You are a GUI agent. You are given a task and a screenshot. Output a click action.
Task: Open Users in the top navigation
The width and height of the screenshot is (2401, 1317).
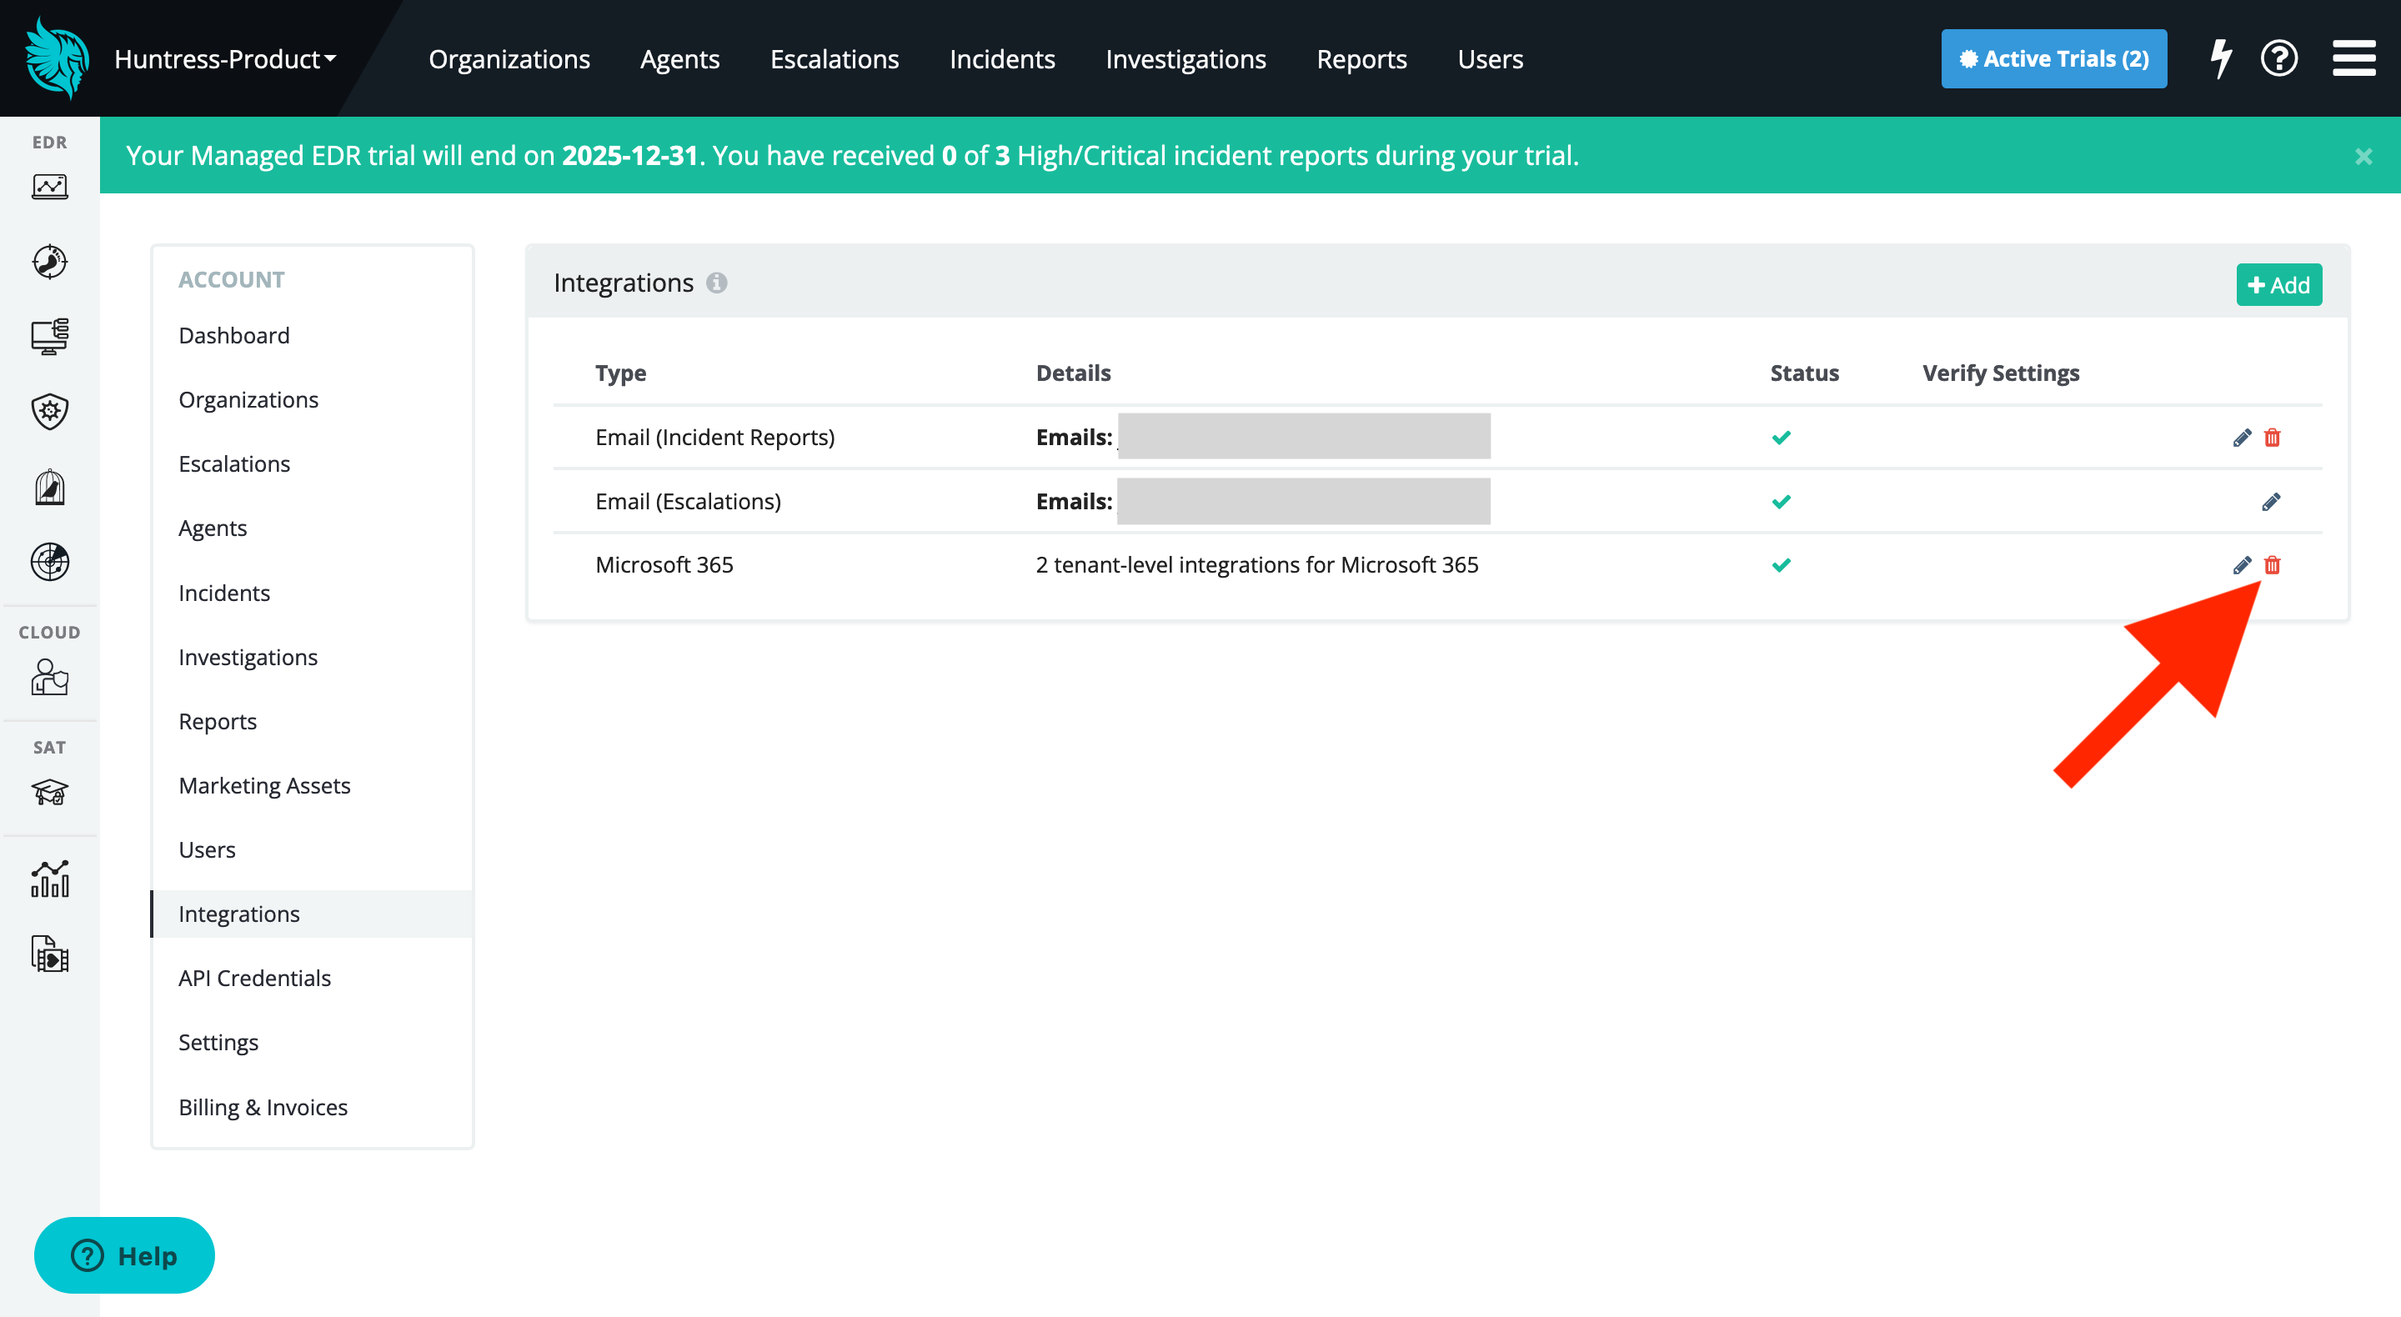(1491, 58)
